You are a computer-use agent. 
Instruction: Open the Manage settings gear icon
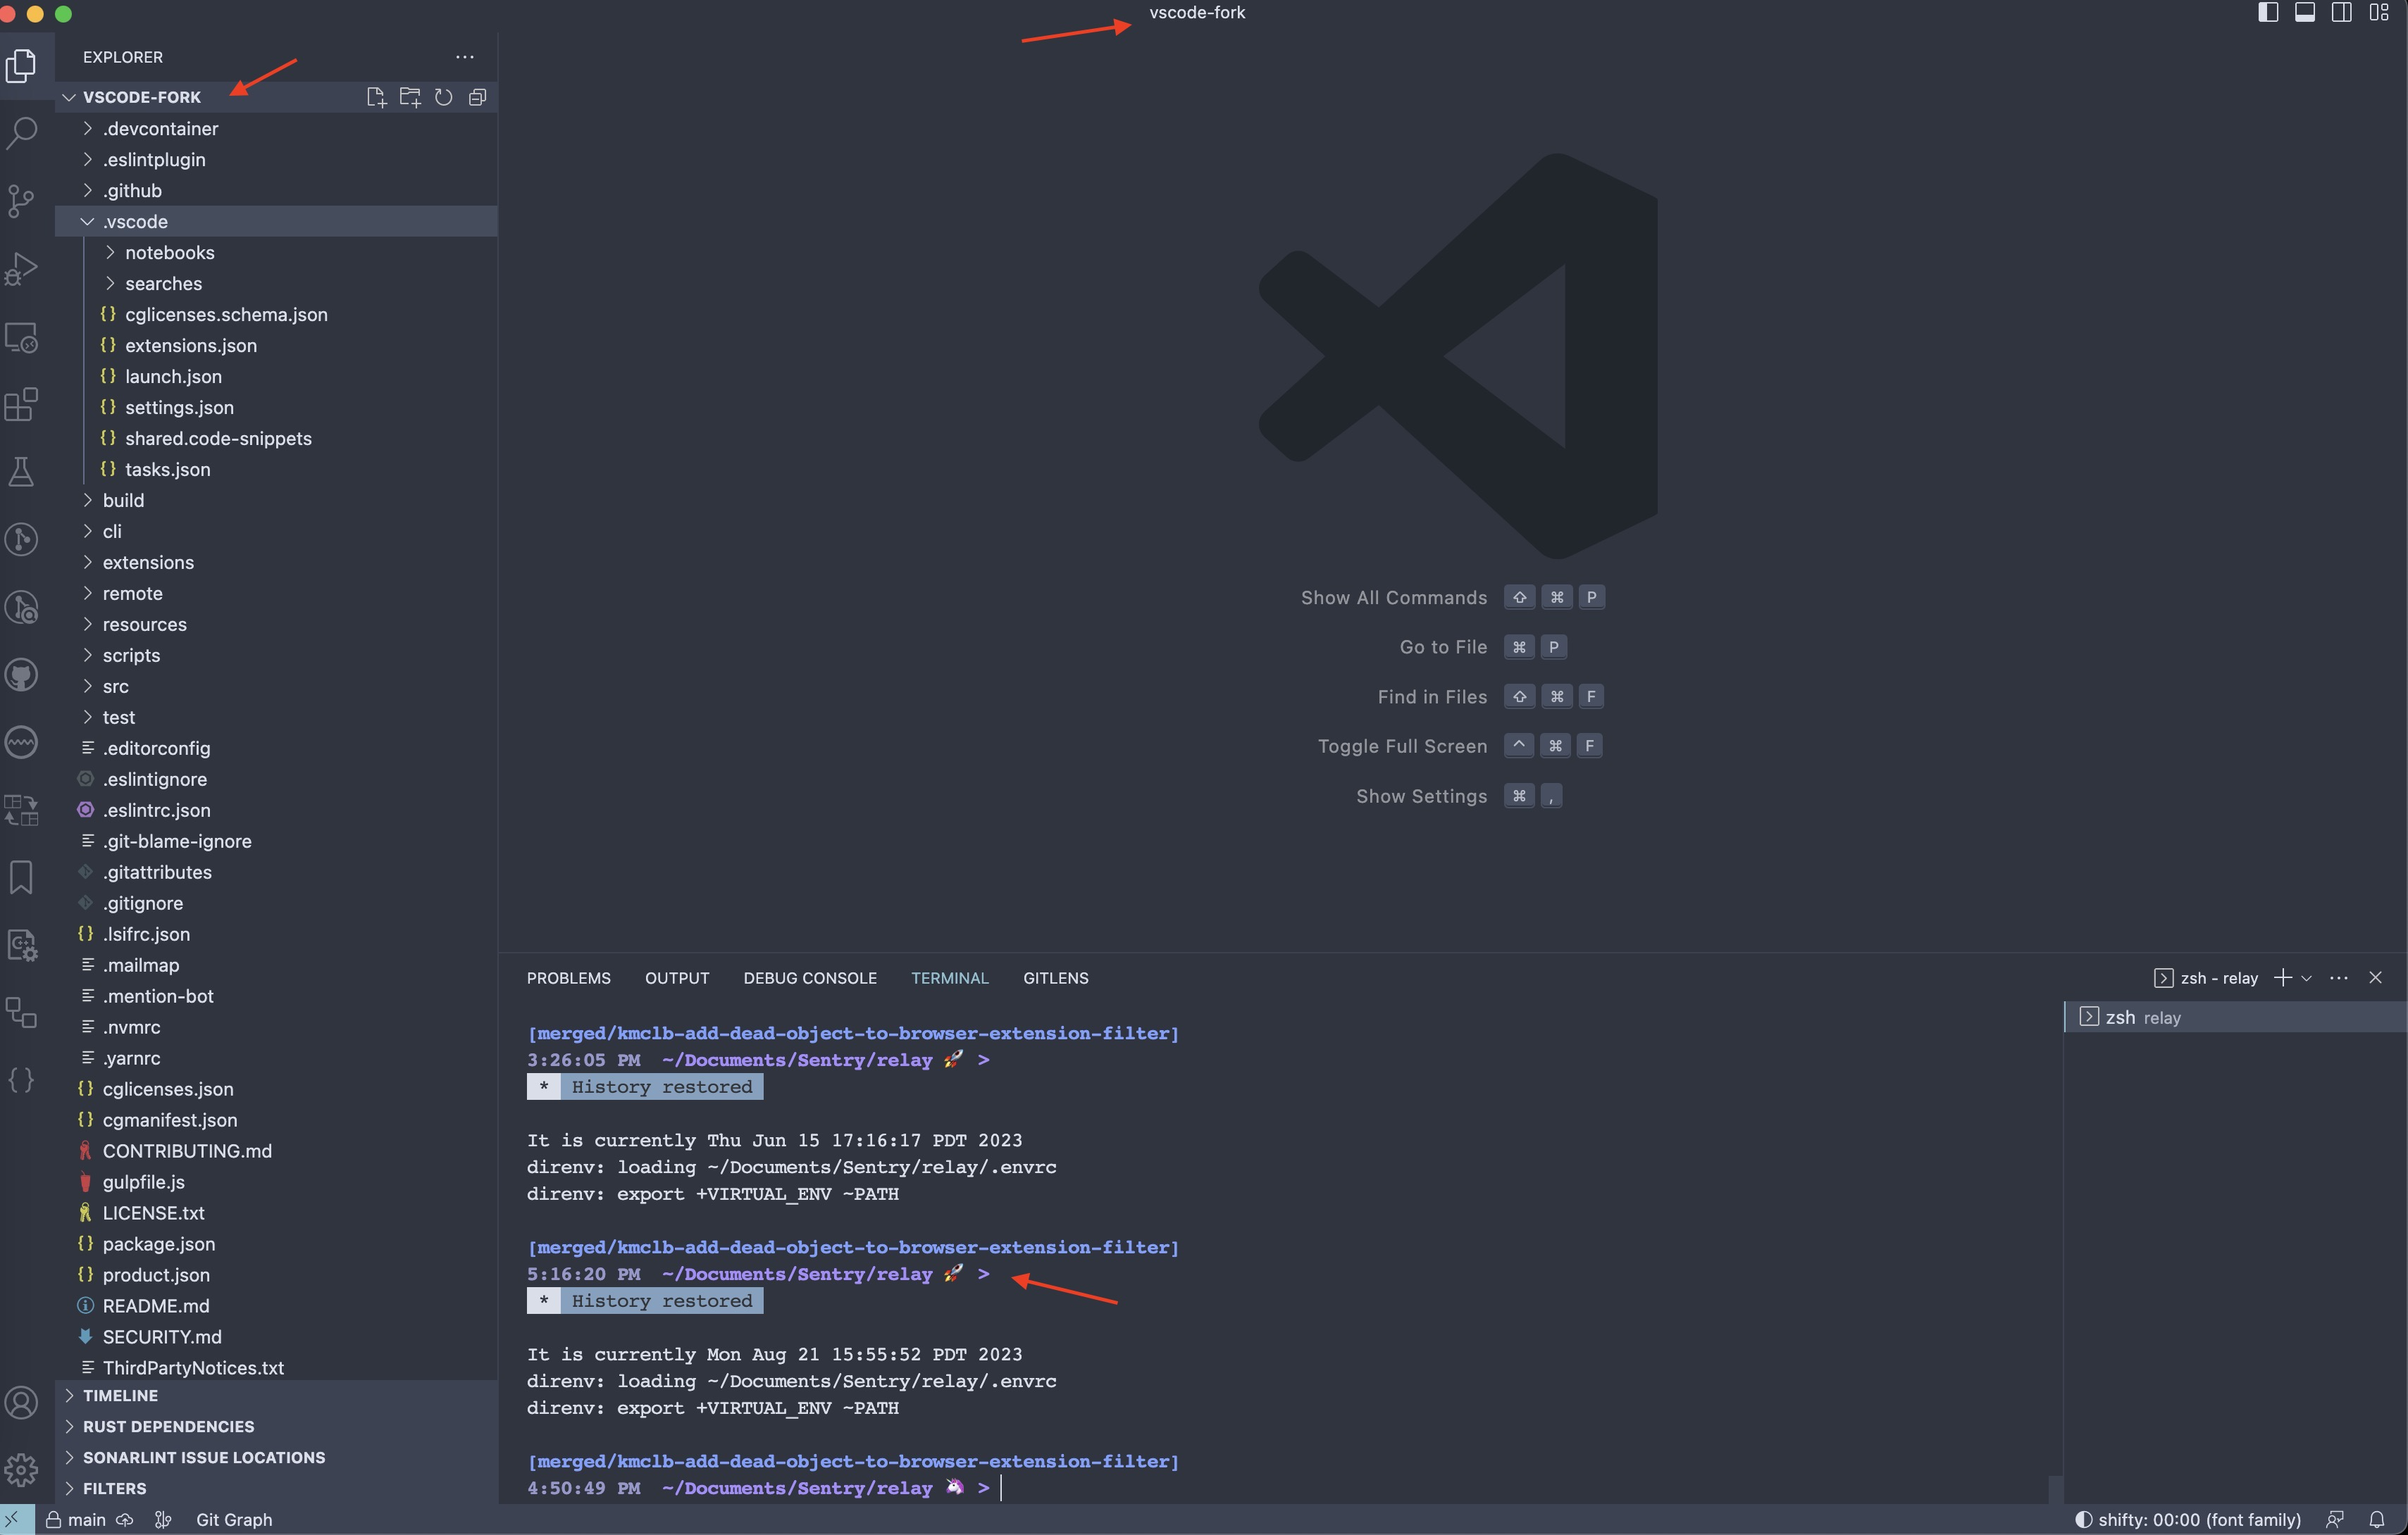[22, 1469]
